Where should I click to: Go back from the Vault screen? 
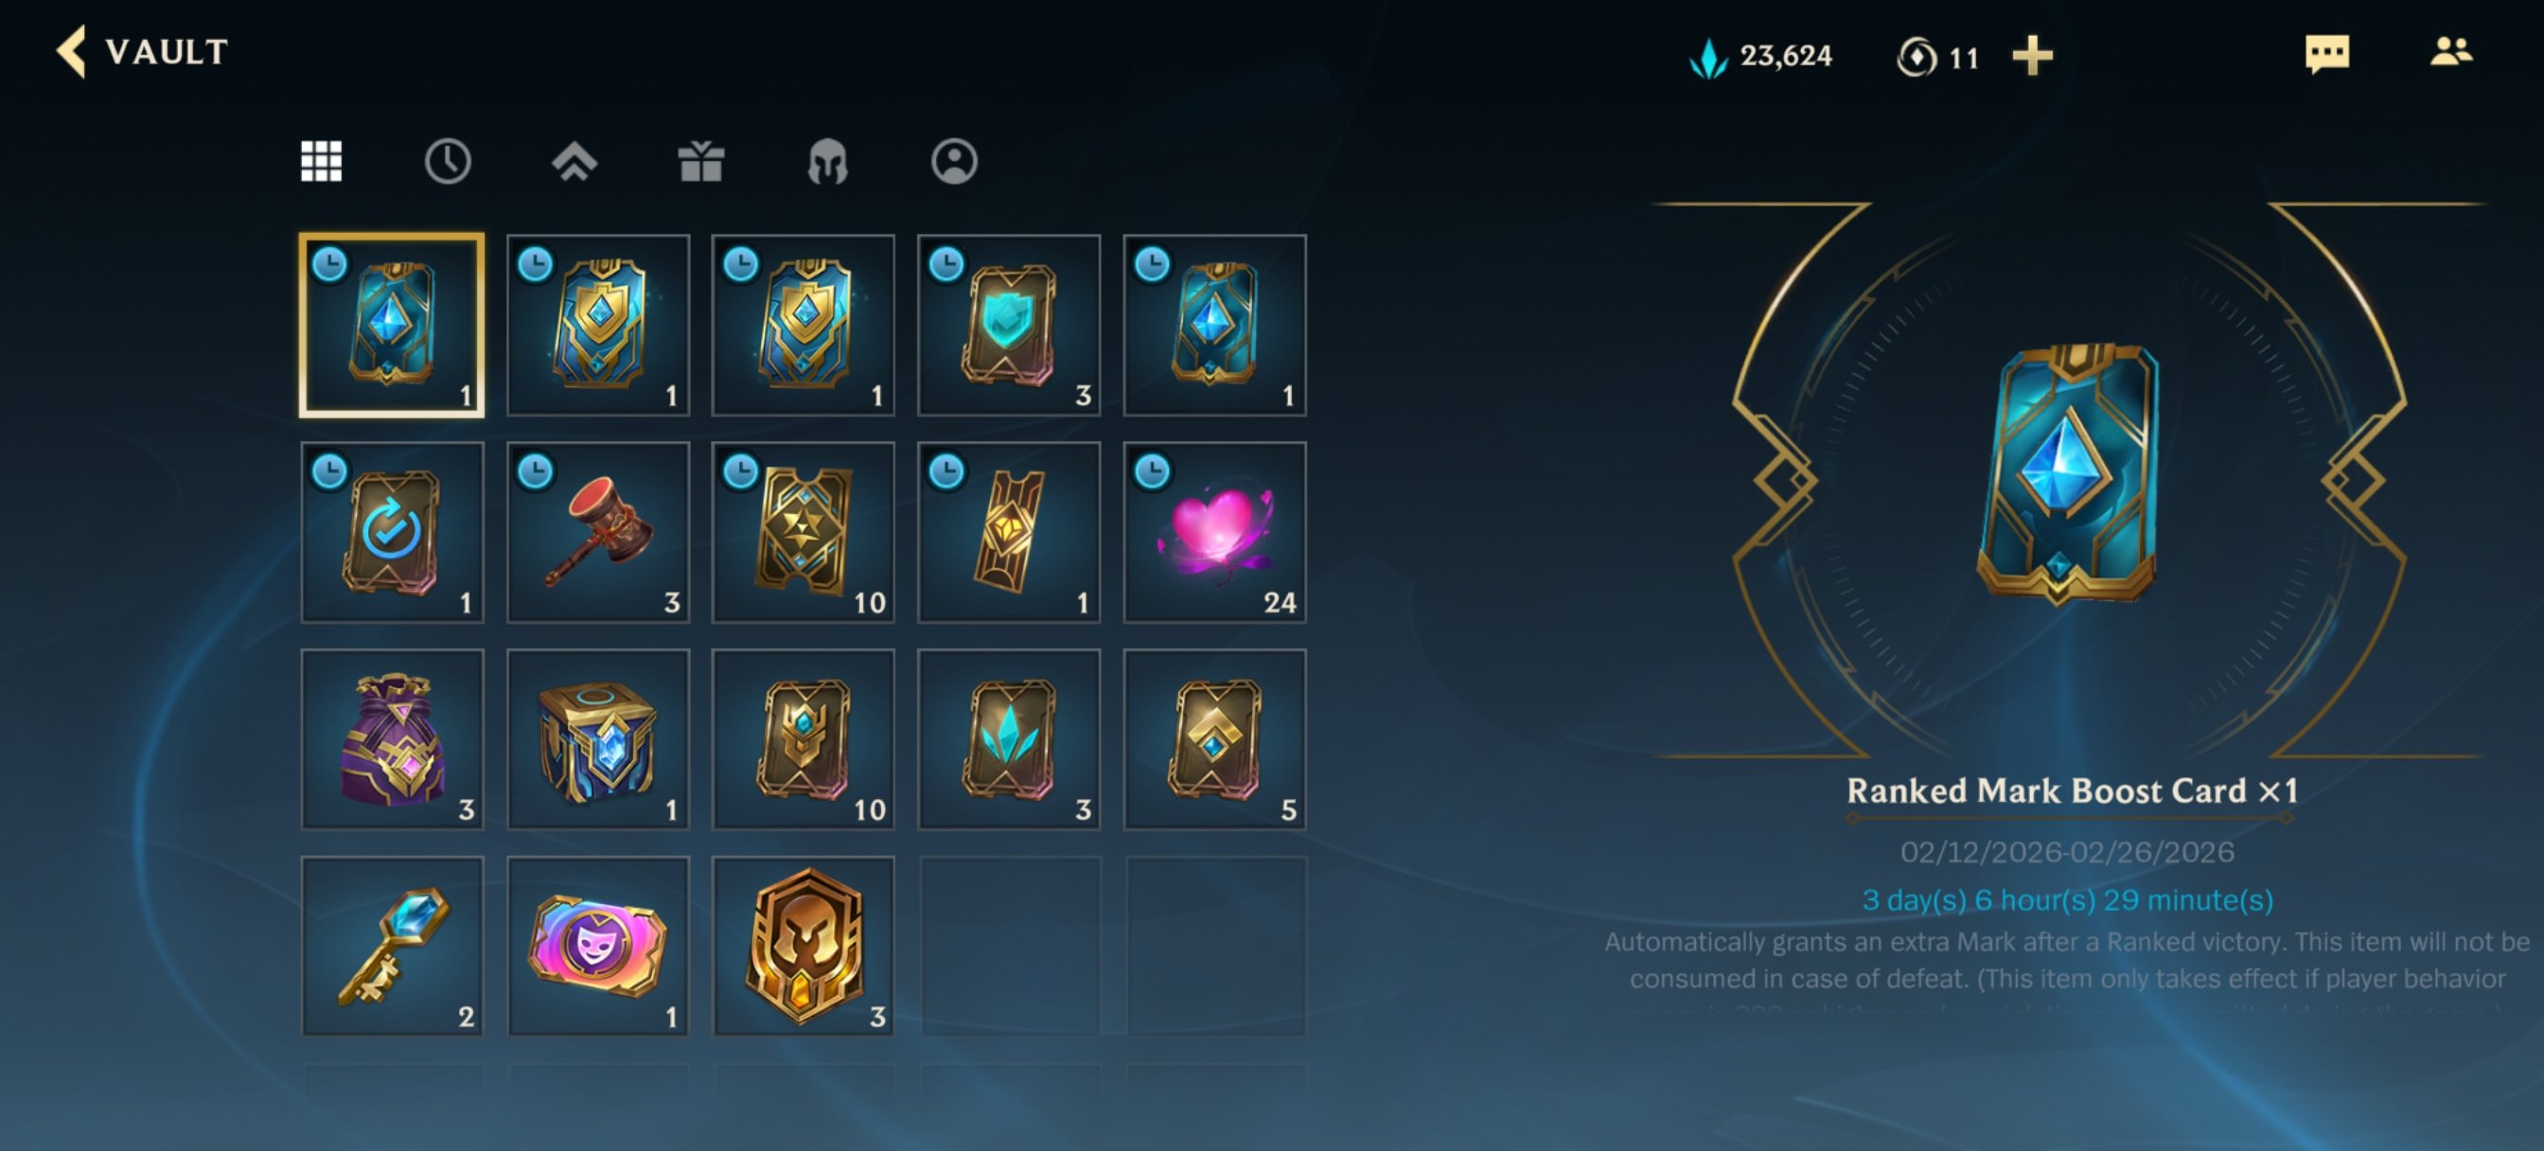point(71,51)
